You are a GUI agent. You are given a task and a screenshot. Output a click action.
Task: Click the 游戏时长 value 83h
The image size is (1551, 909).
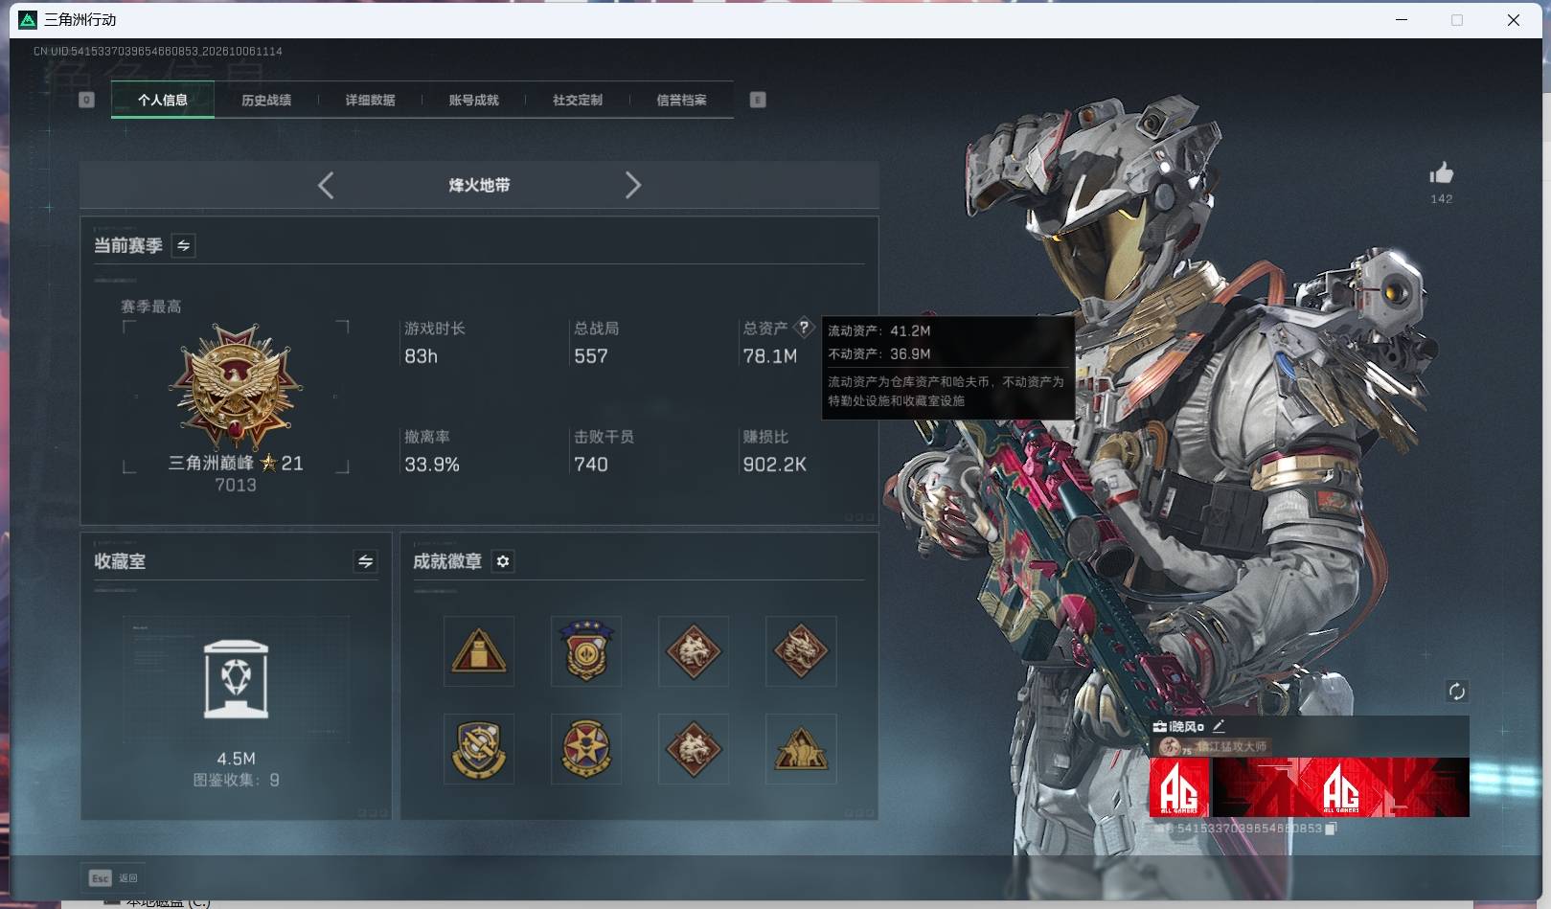[x=421, y=356]
